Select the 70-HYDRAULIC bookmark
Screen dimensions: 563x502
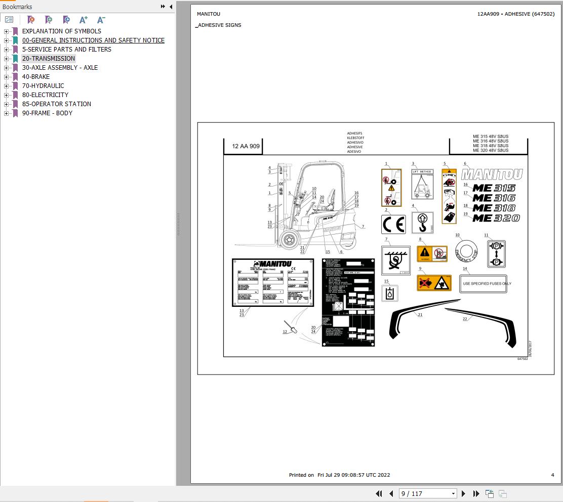point(43,86)
